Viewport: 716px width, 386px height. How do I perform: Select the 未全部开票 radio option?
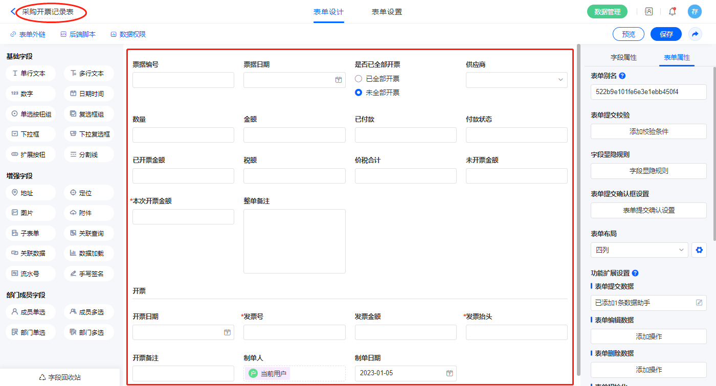(x=359, y=93)
